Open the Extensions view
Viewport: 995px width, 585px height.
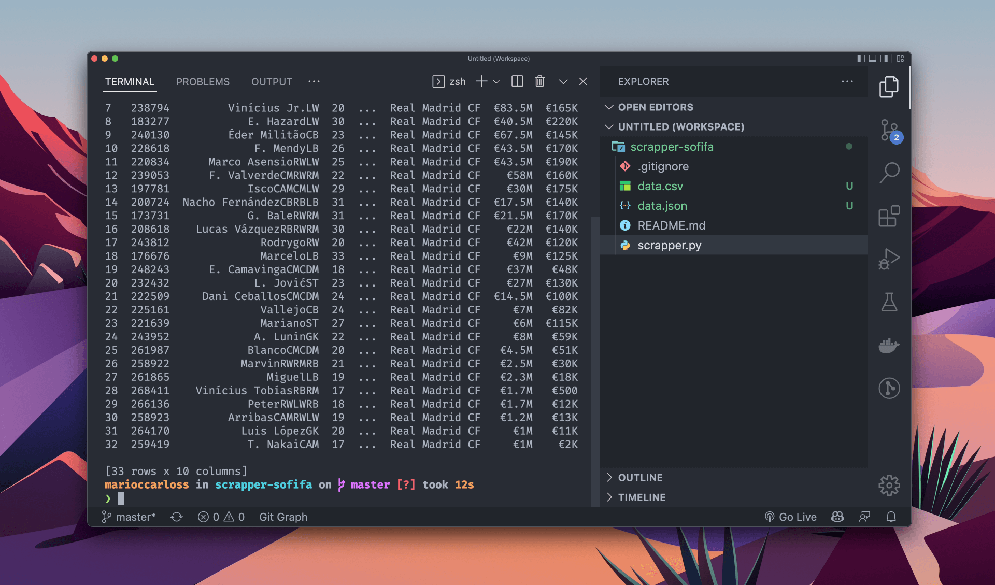pos(889,216)
